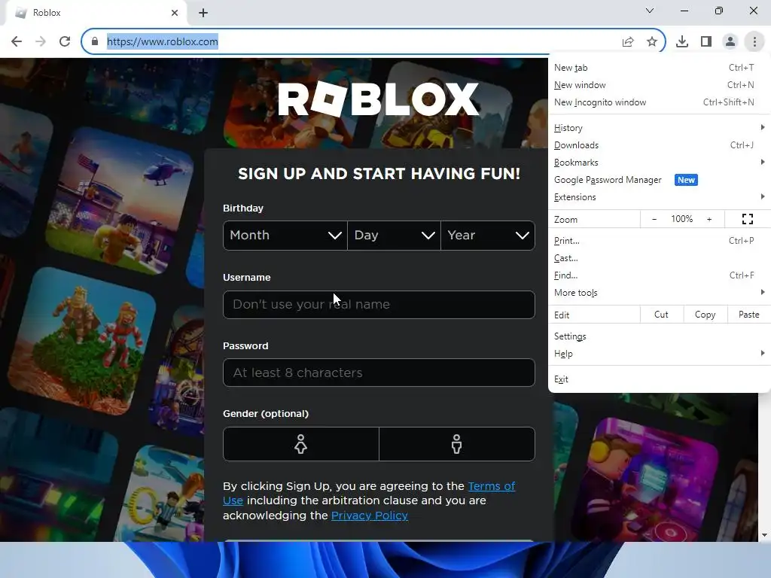The width and height of the screenshot is (771, 578).
Task: Open a new tab with plus icon
Action: coord(203,13)
